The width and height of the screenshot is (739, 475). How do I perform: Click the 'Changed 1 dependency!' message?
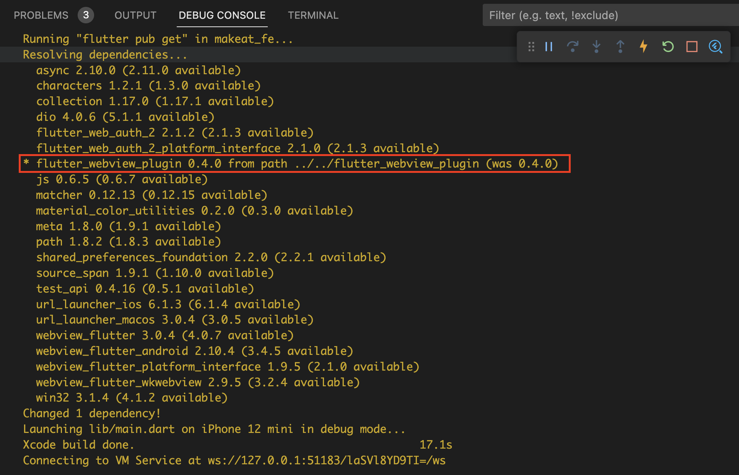[x=92, y=413]
